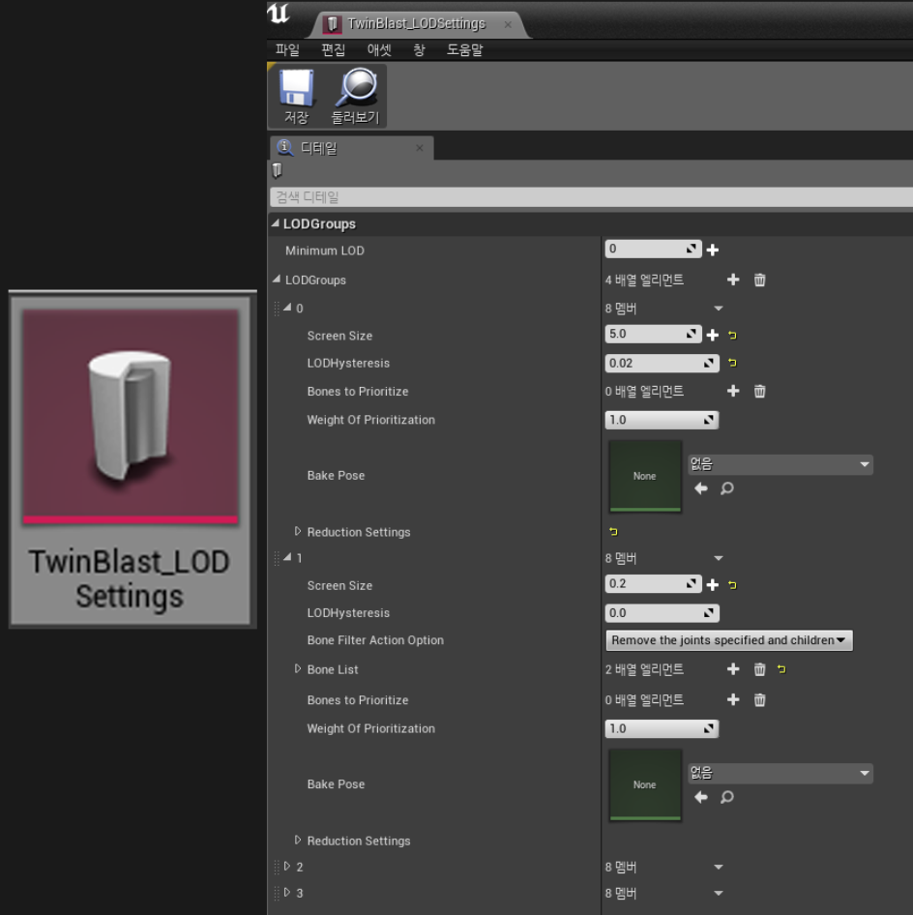
Task: Collapse the LODGroups category header
Action: [x=276, y=222]
